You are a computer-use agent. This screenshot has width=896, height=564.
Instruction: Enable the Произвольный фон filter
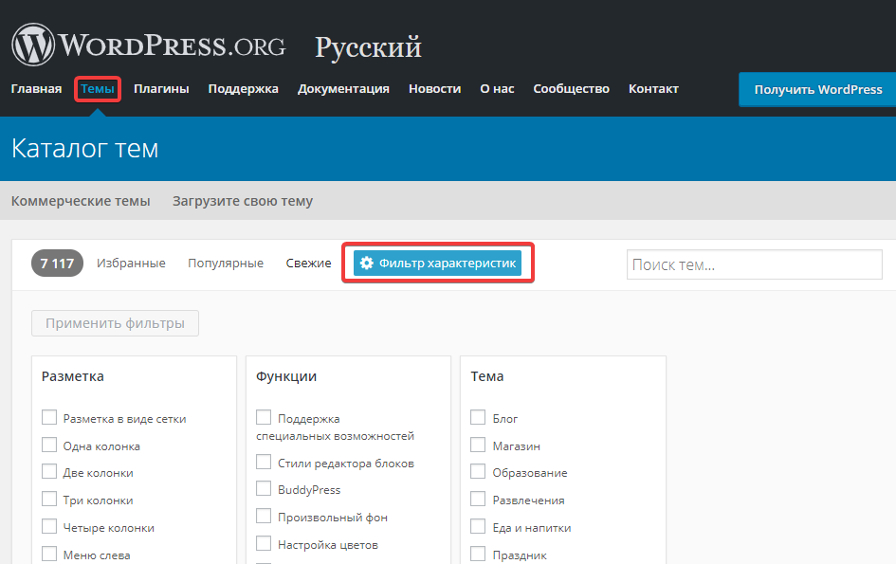pos(264,516)
